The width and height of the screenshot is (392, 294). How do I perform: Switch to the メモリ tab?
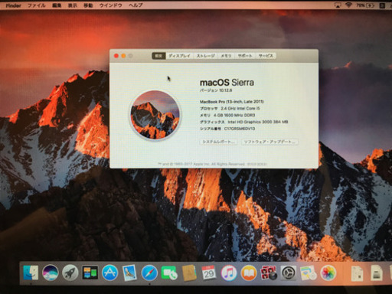click(x=226, y=56)
